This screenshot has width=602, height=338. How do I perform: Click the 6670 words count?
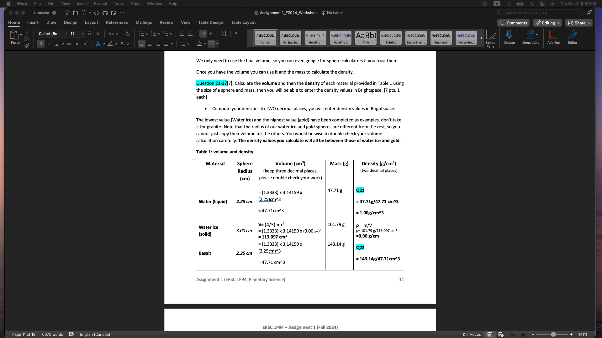(x=52, y=335)
